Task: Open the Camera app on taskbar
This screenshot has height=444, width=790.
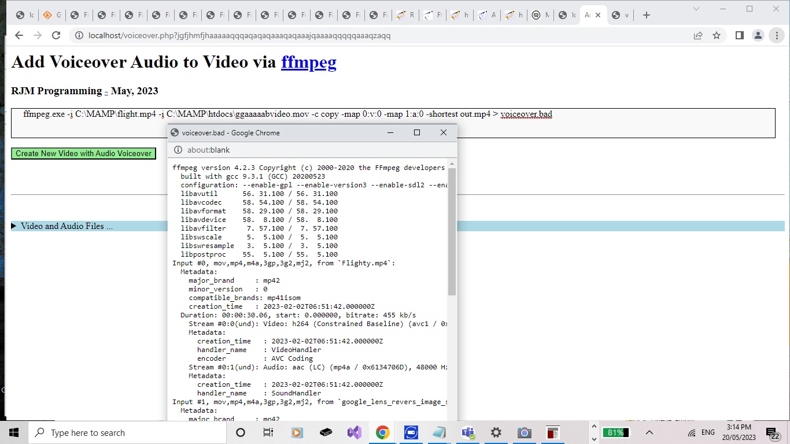Action: pyautogui.click(x=524, y=432)
